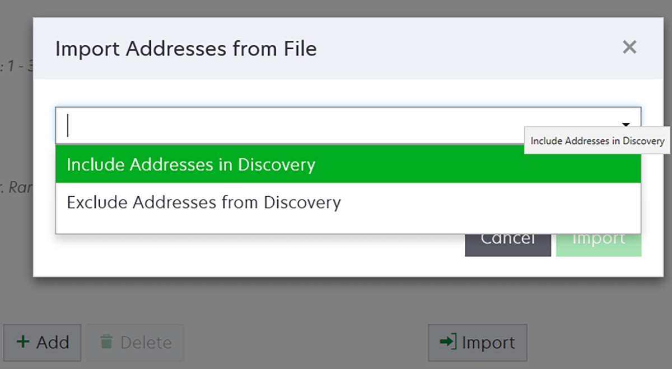This screenshot has height=369, width=672.
Task: Select the dismiss icon in the dialog corner
Action: click(x=629, y=48)
